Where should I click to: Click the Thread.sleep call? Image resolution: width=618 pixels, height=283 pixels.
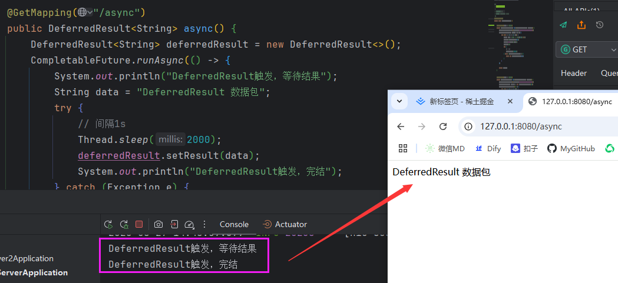(x=113, y=139)
